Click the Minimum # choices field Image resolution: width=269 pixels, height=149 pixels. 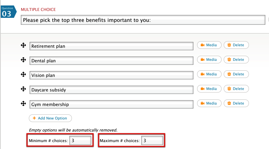(81, 141)
